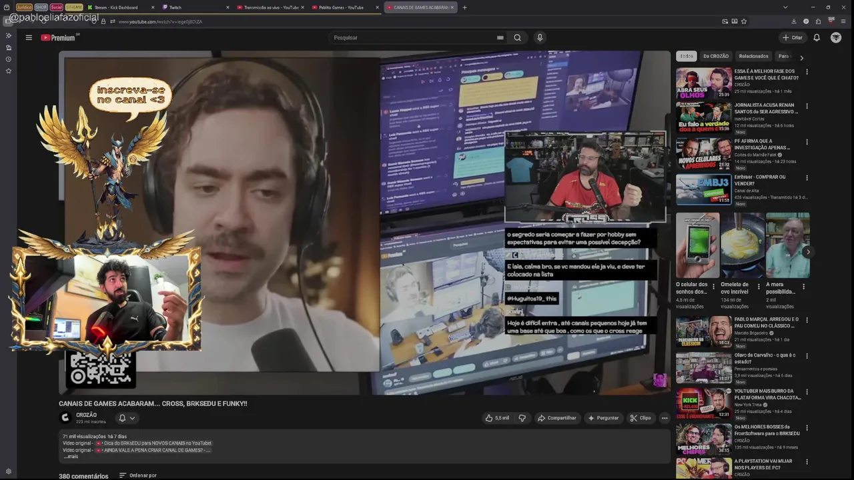Open YouTube notifications bell
The image size is (854, 480).
(816, 38)
